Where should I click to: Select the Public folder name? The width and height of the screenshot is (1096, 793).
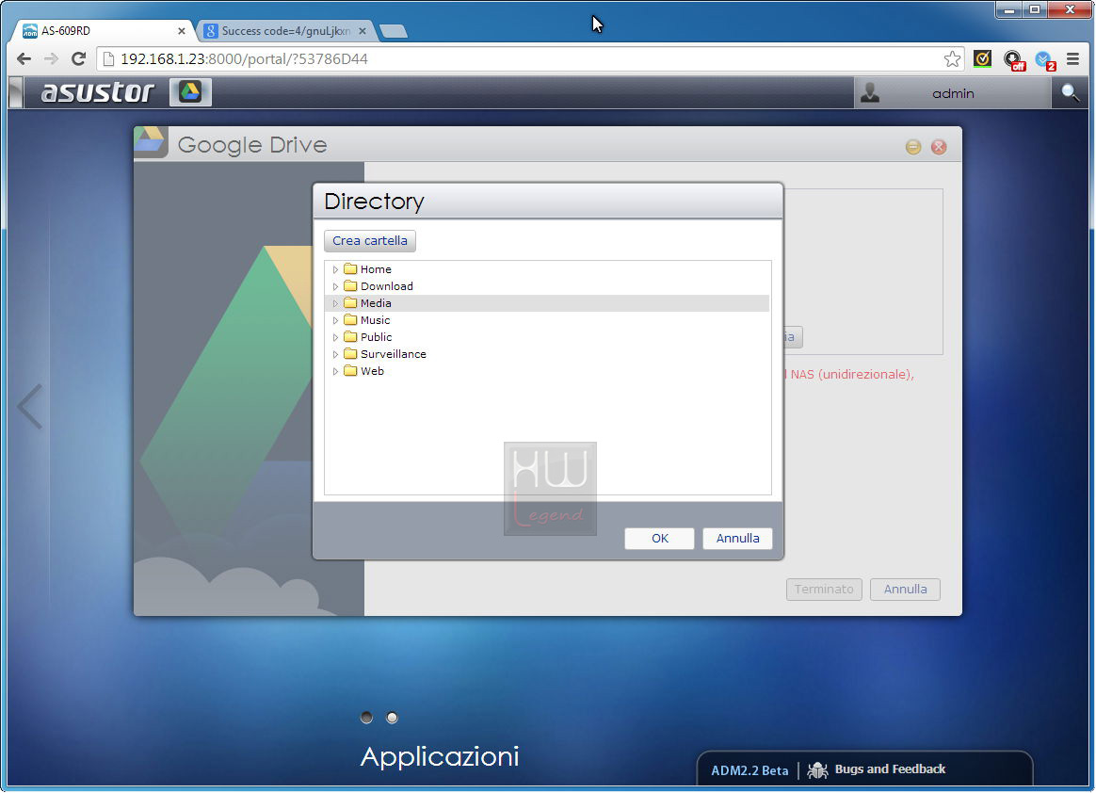pyautogui.click(x=376, y=337)
